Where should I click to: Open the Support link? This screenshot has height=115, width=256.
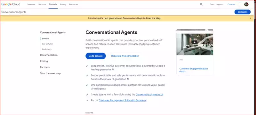coord(220,4)
